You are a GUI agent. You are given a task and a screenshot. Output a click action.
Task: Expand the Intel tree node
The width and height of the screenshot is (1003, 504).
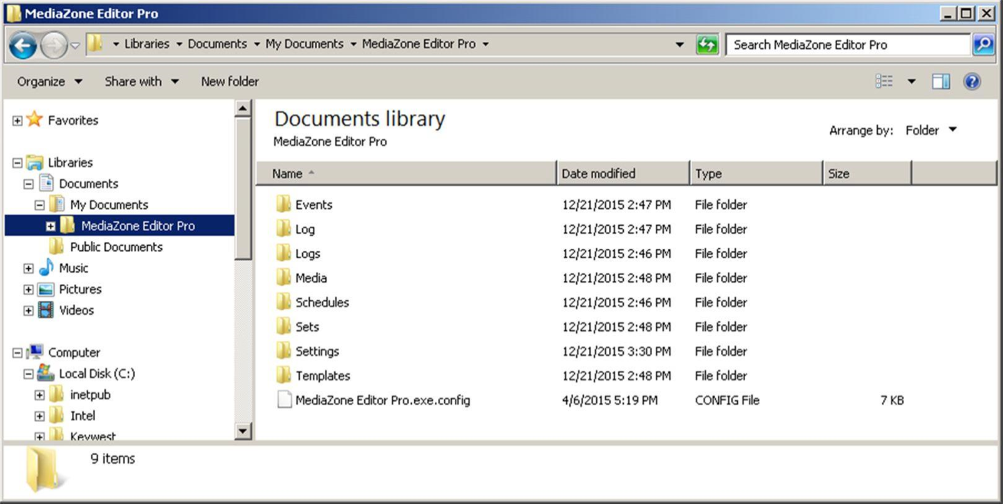tap(40, 416)
